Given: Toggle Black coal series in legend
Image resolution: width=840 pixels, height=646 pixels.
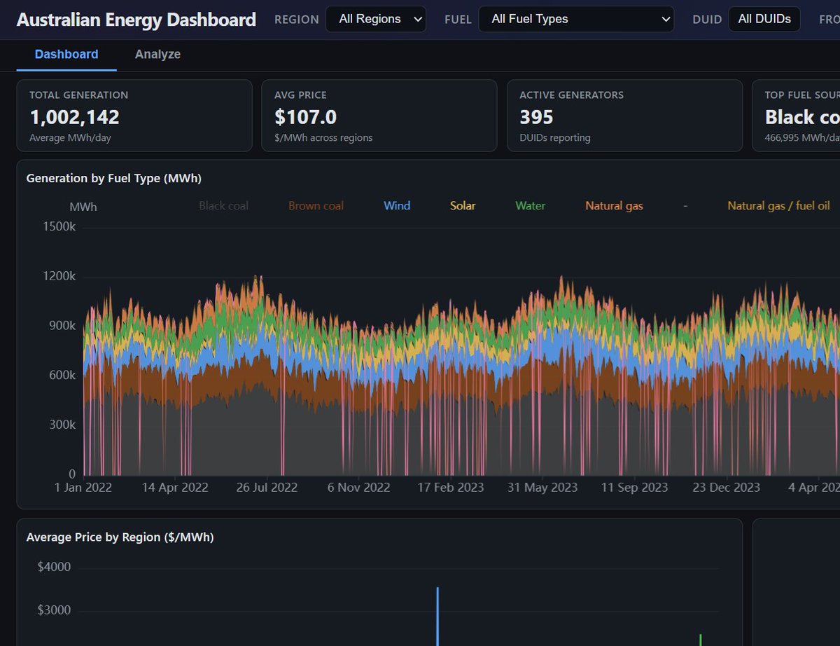Looking at the screenshot, I should click(x=223, y=206).
